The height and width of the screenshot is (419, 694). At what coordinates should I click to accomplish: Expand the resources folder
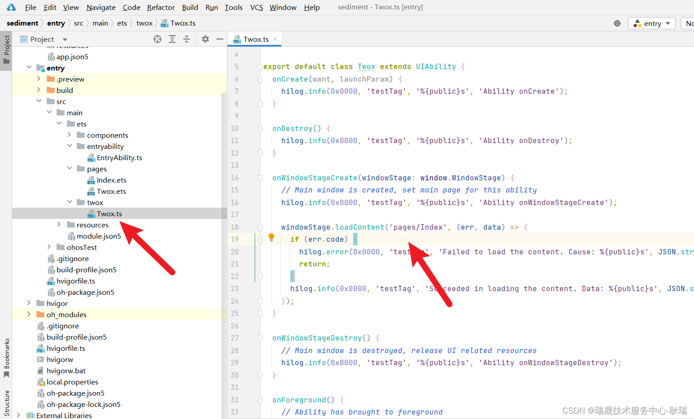tap(59, 224)
